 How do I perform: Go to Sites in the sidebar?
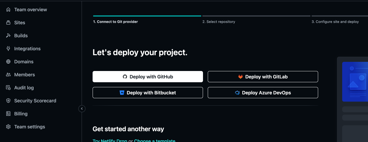(15, 22)
